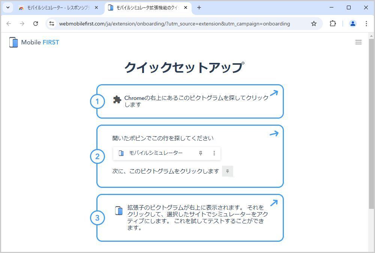
Task: Click the Mobile FIRST logo
Action: pyautogui.click(x=34, y=42)
